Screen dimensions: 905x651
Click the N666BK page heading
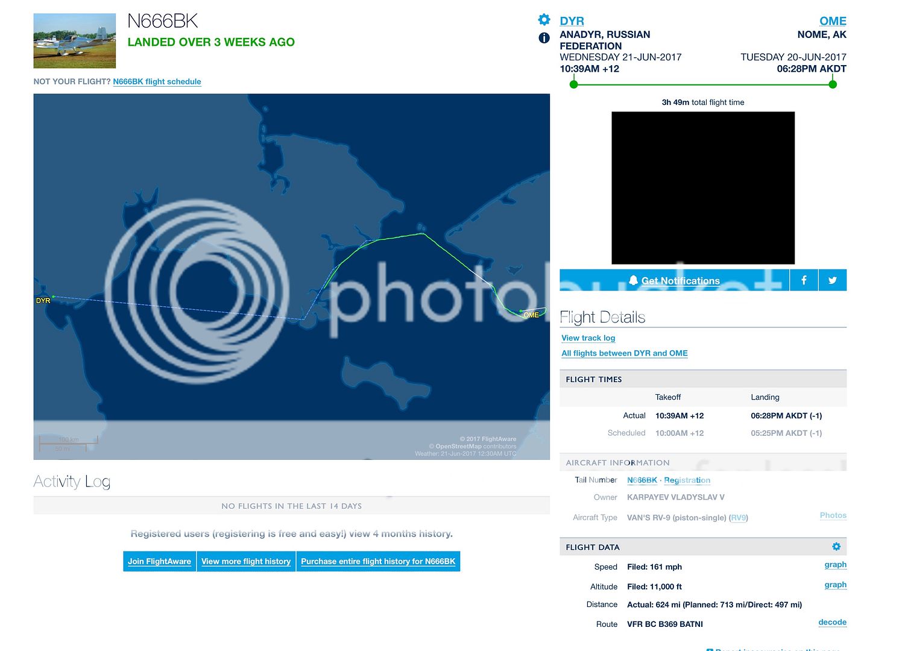163,21
